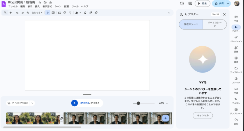Open the シーン menu

point(58,6)
